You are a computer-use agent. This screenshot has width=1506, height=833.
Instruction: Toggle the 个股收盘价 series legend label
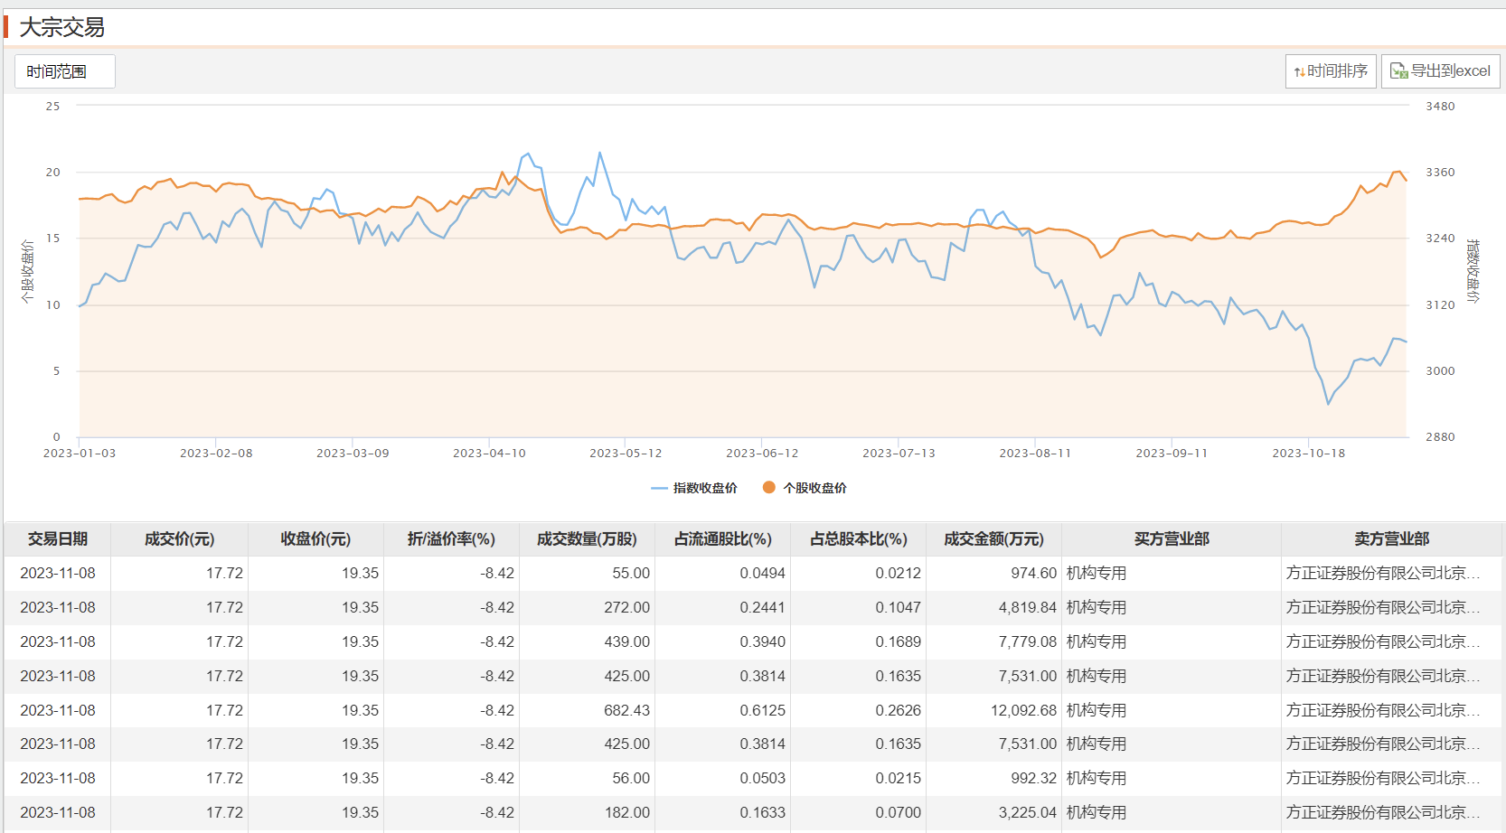814,488
